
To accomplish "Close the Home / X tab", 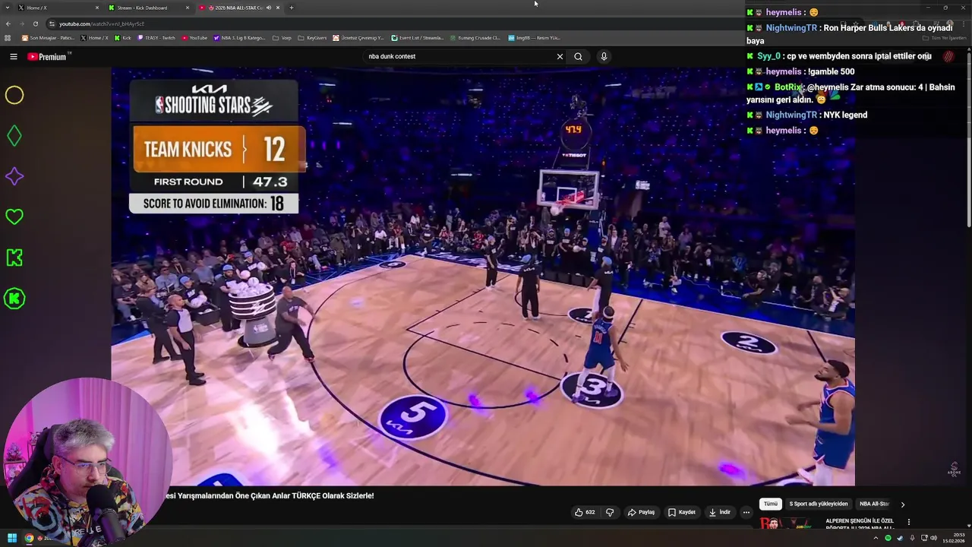I will 96,8.
